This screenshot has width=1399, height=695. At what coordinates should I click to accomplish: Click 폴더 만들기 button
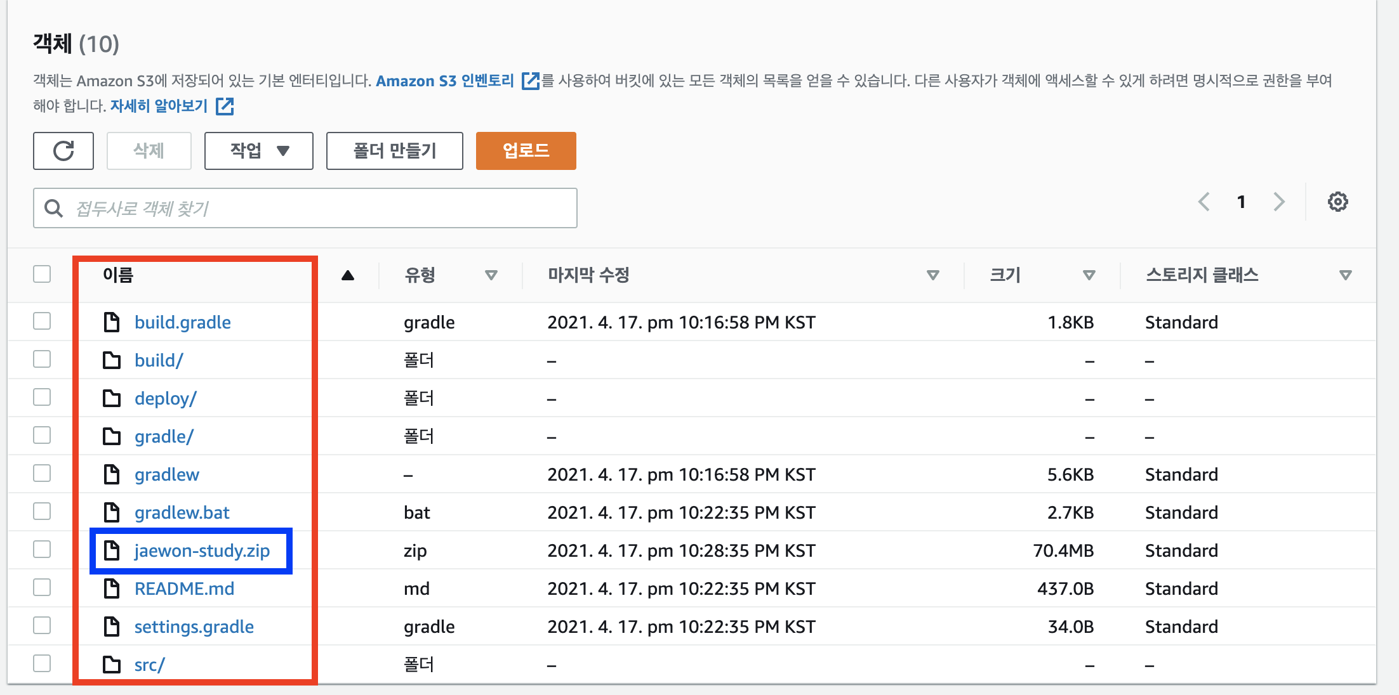394,151
